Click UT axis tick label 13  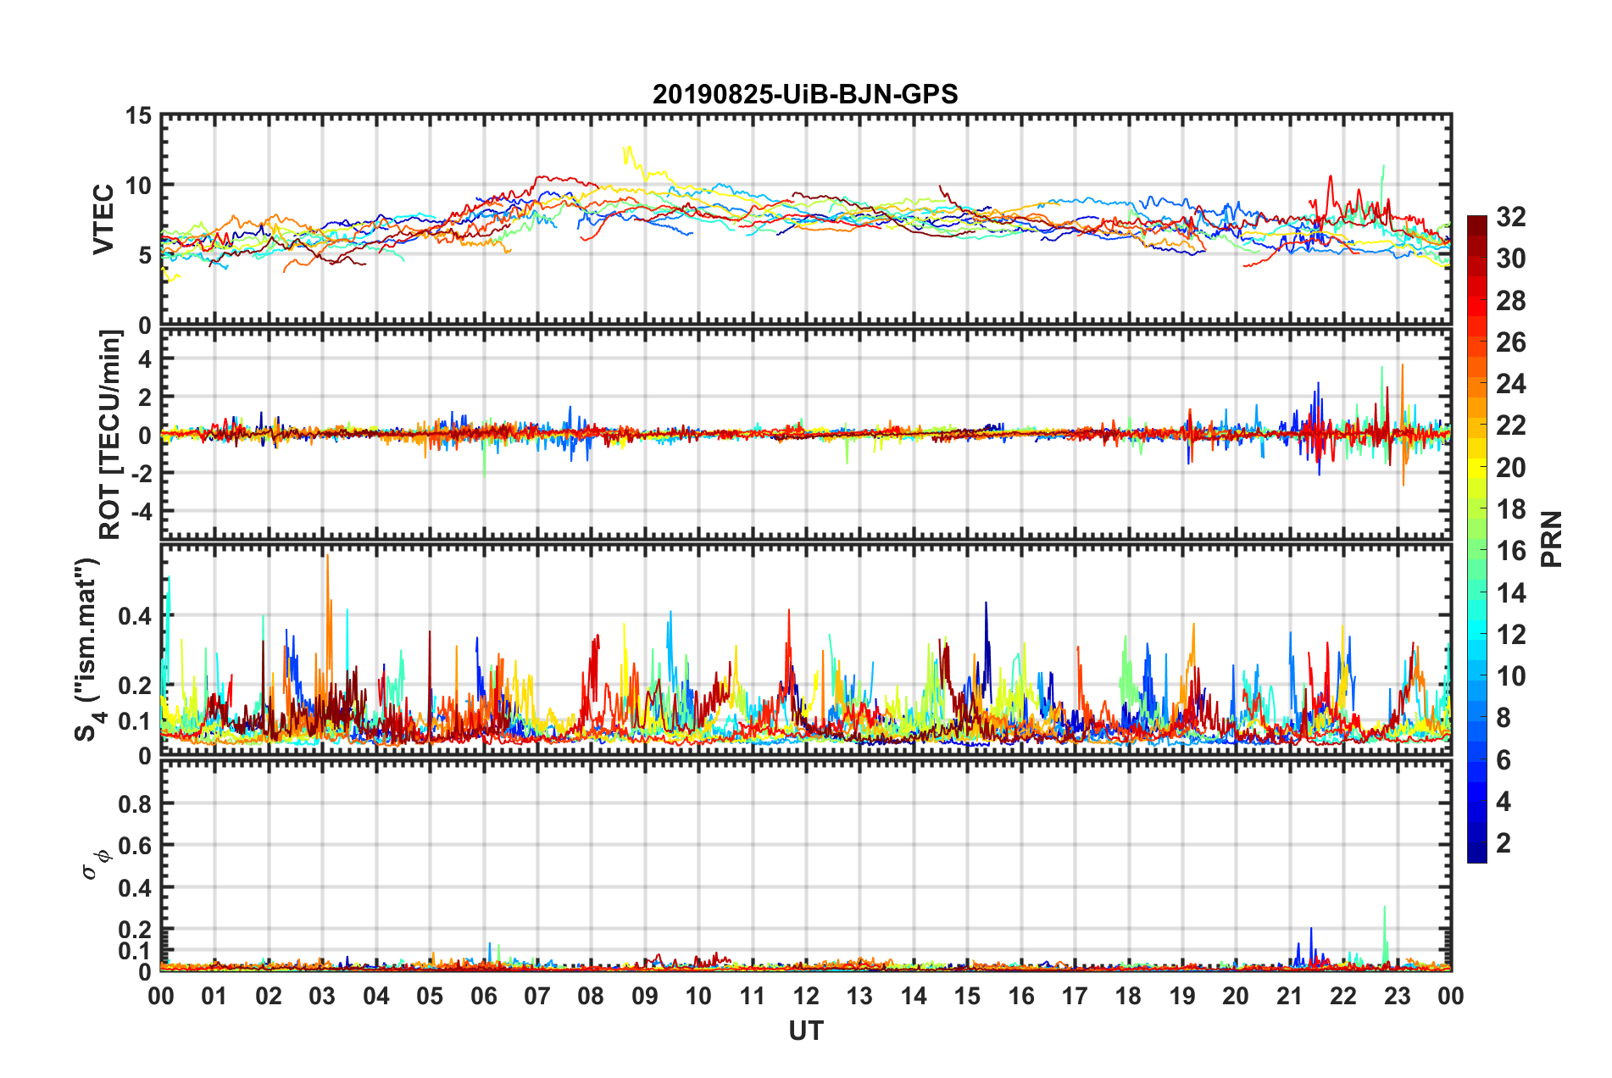(859, 996)
